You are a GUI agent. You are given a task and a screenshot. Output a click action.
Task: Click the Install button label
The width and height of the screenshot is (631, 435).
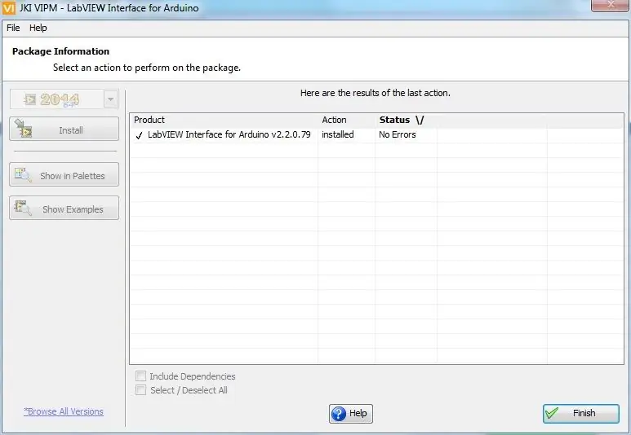71,130
